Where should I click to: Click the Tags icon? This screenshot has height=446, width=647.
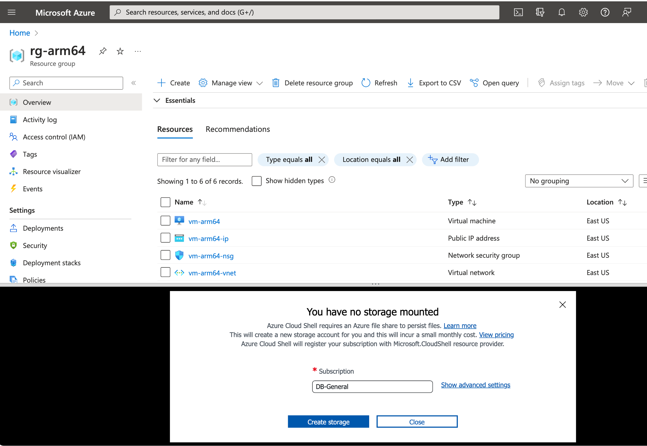[x=13, y=154]
